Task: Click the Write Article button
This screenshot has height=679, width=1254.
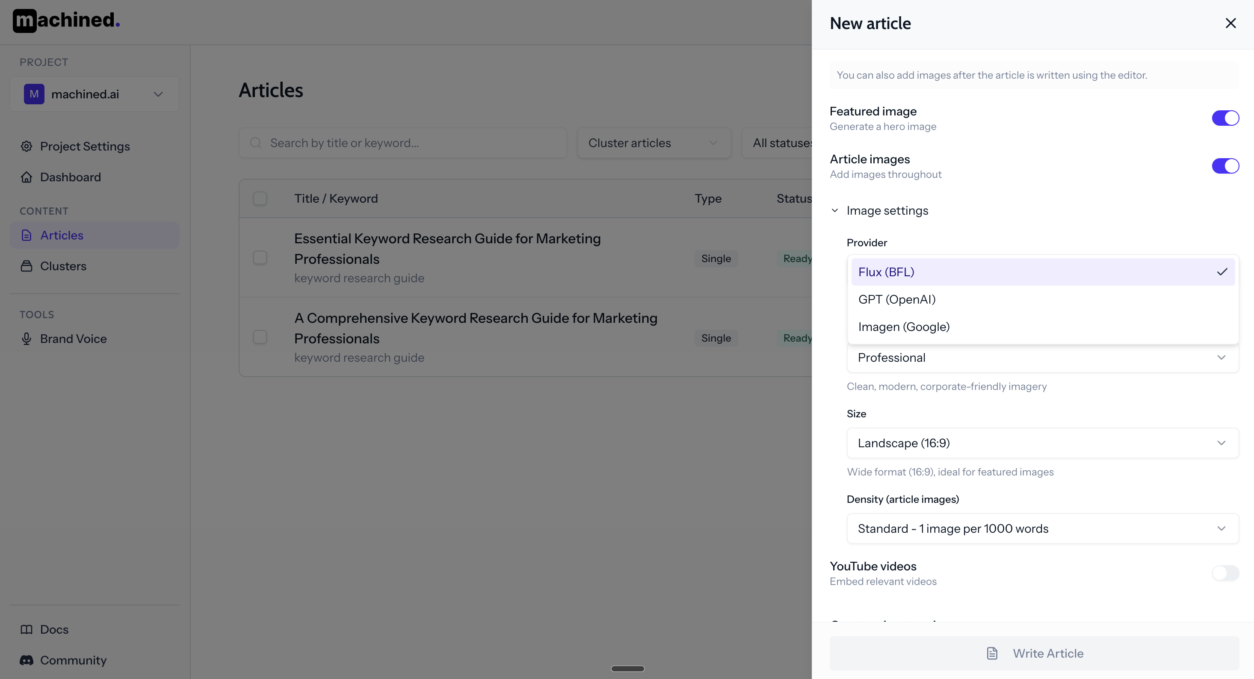Action: [x=1034, y=653]
